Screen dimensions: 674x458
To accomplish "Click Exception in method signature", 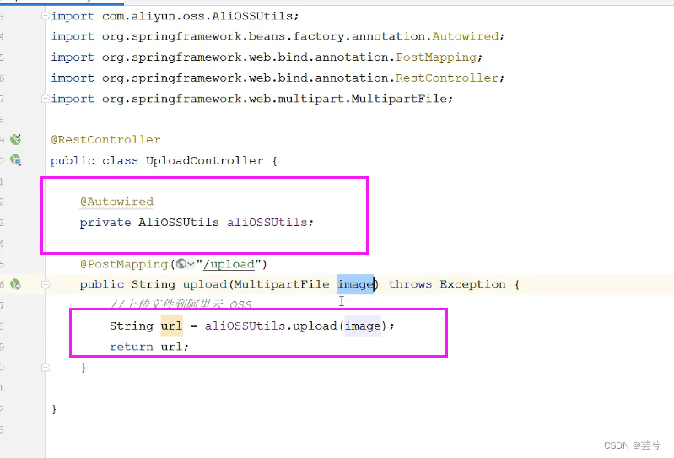I will click(472, 284).
